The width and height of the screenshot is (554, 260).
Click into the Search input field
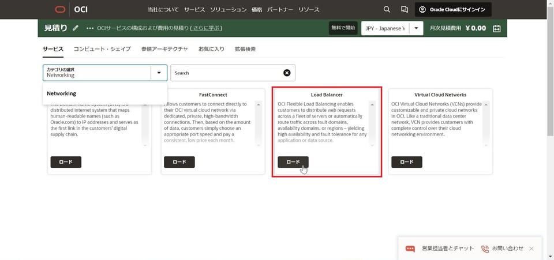click(225, 73)
